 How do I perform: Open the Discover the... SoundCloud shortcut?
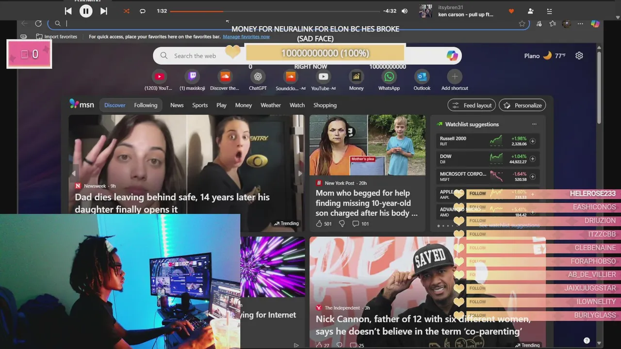pyautogui.click(x=225, y=81)
